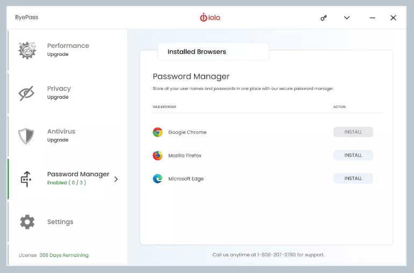Open the Performance section

[x=68, y=50]
